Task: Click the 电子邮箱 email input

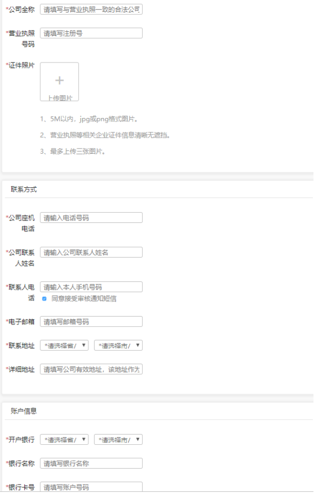Action: (91, 321)
